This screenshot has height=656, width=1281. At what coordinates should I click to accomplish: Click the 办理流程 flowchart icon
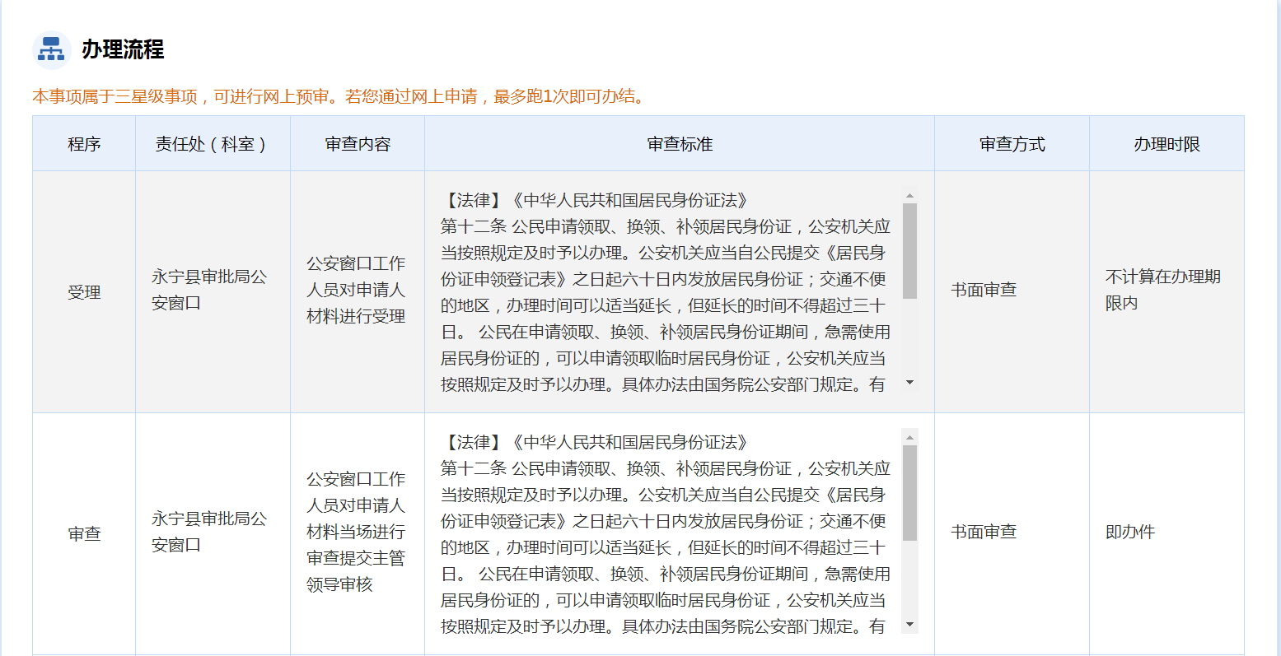(x=51, y=49)
